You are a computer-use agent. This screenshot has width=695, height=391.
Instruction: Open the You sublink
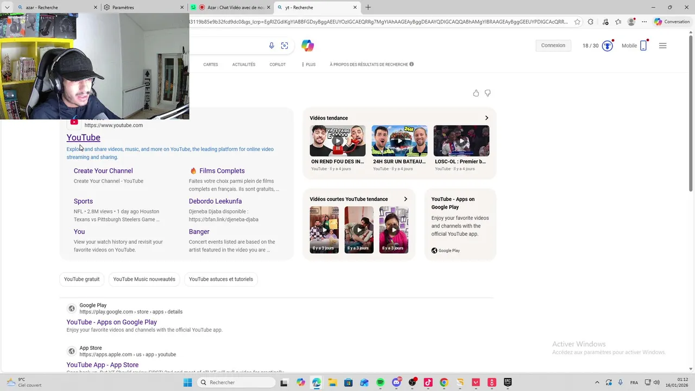coord(79,231)
